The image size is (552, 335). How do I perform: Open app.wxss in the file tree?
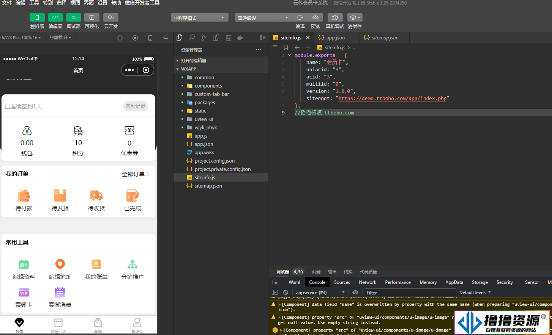(x=221, y=152)
